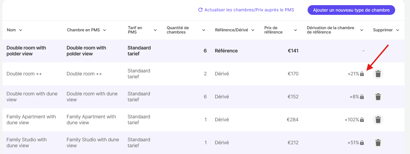Sort by the Nom column chevron
This screenshot has height=154, width=410.
[21, 30]
